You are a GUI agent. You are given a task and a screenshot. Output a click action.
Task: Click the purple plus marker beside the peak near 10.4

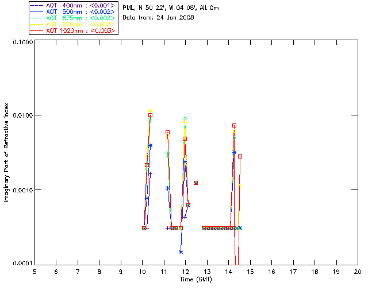[151, 174]
